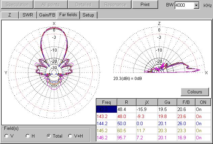Open the SWR tab
213x144 pixels.
pos(28,15)
